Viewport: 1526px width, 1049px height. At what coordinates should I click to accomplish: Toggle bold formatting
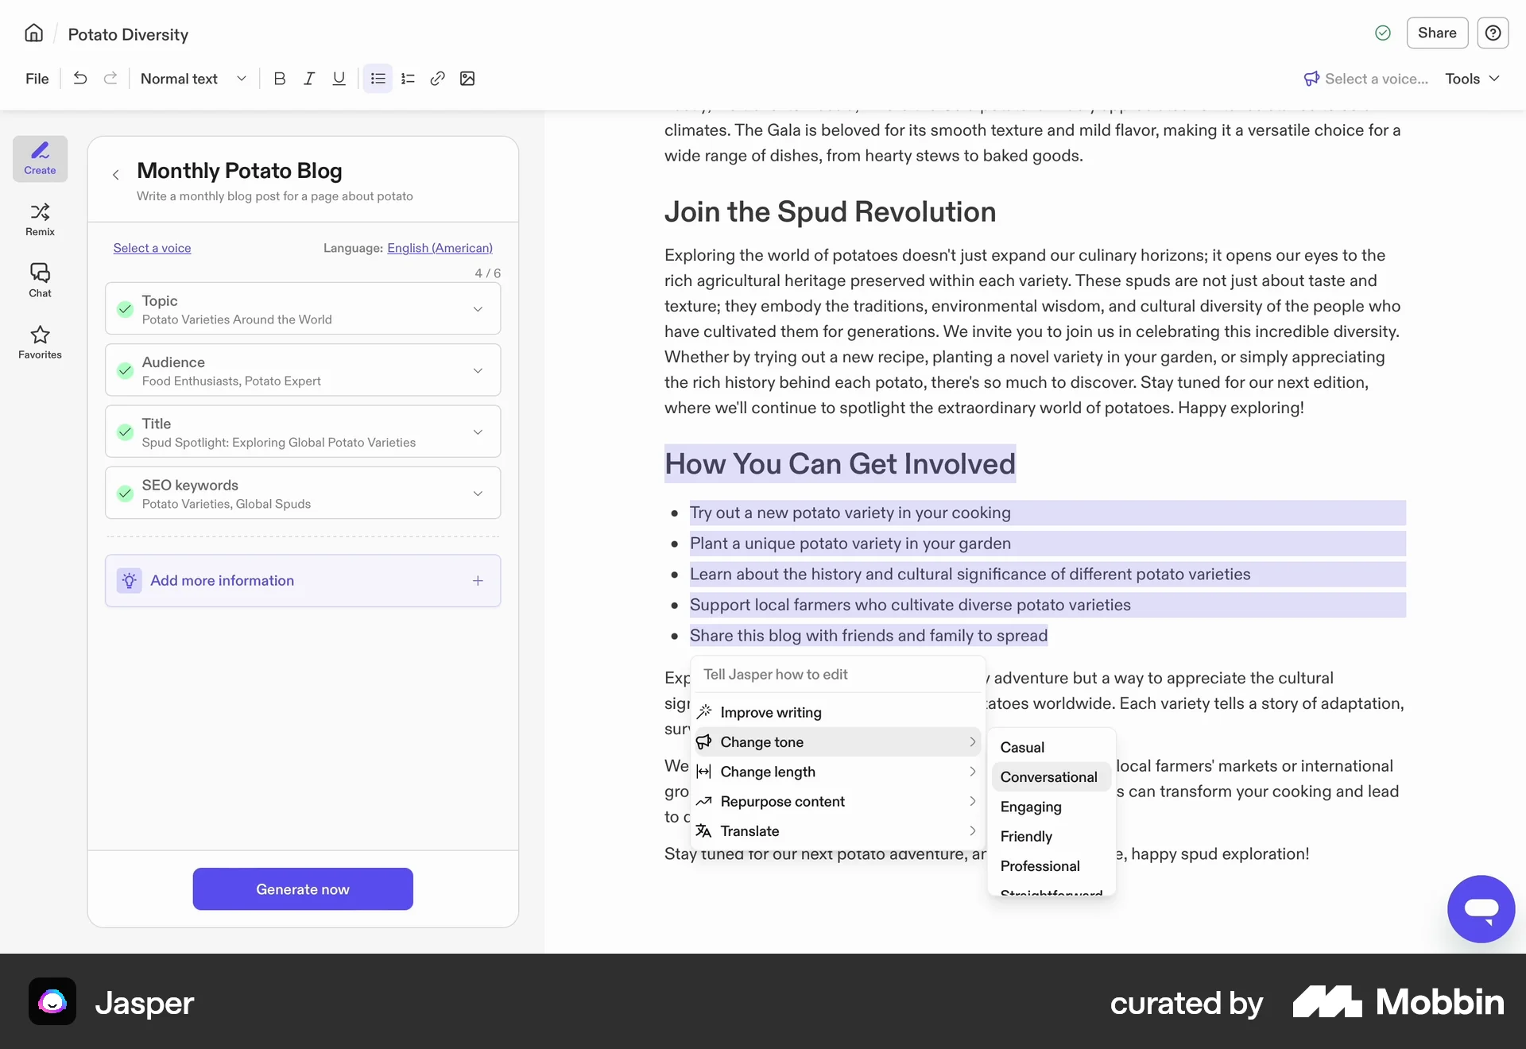(279, 79)
